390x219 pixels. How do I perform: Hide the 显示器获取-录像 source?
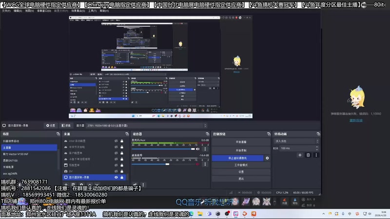tap(116, 177)
